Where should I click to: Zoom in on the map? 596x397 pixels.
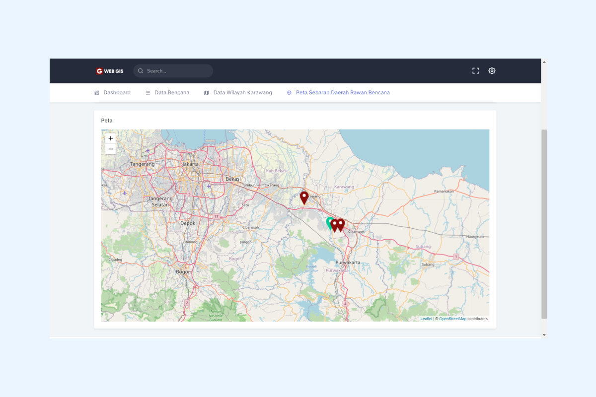(110, 138)
